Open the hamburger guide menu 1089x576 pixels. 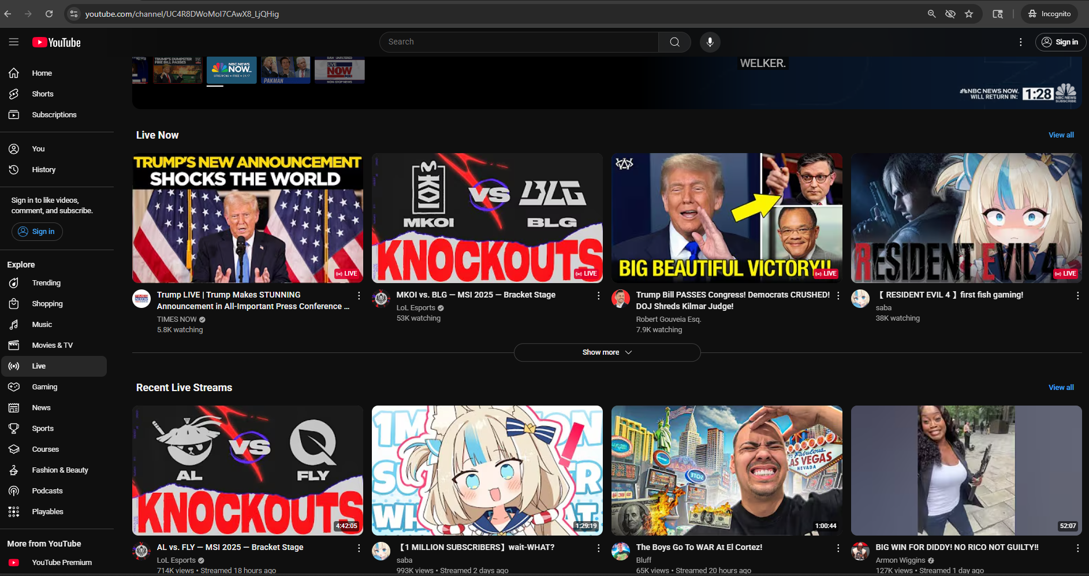coord(14,42)
